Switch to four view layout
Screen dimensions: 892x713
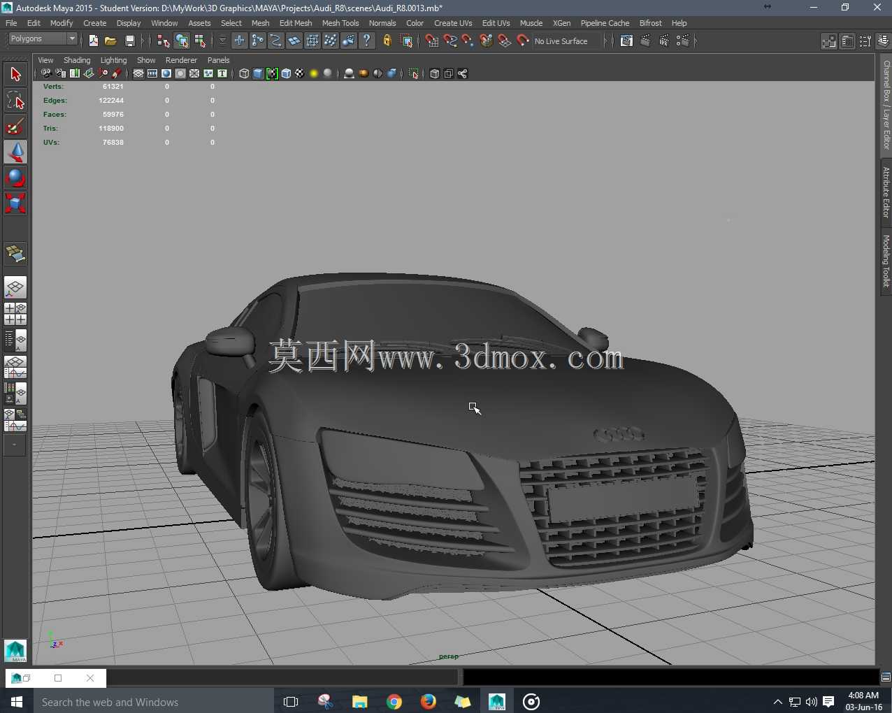pos(15,314)
